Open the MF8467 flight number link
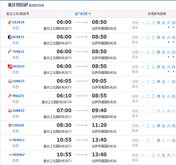176x165 pixels. point(18,155)
